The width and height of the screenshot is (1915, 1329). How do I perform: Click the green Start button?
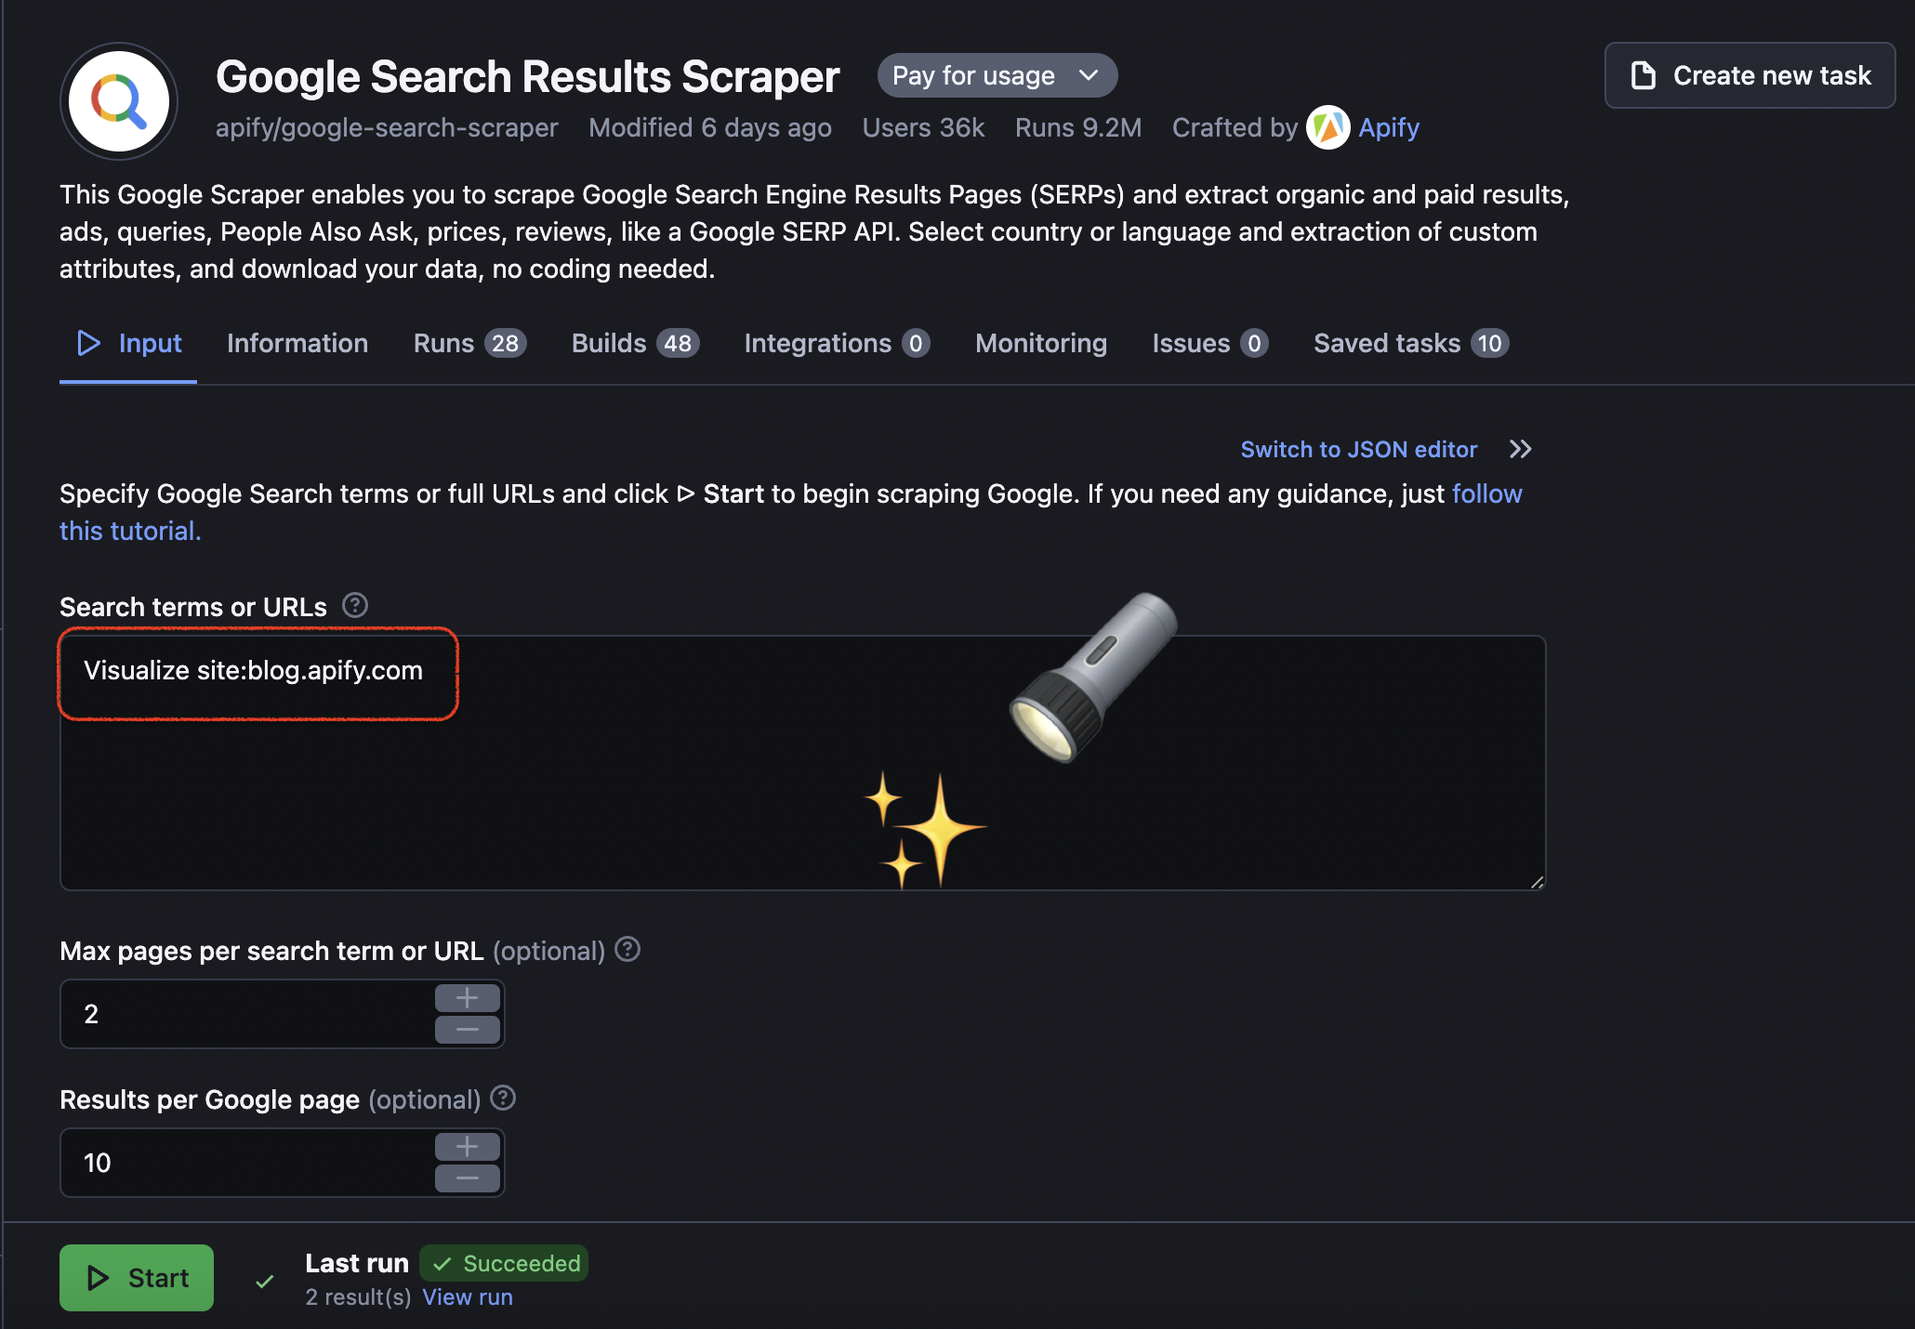click(x=137, y=1278)
